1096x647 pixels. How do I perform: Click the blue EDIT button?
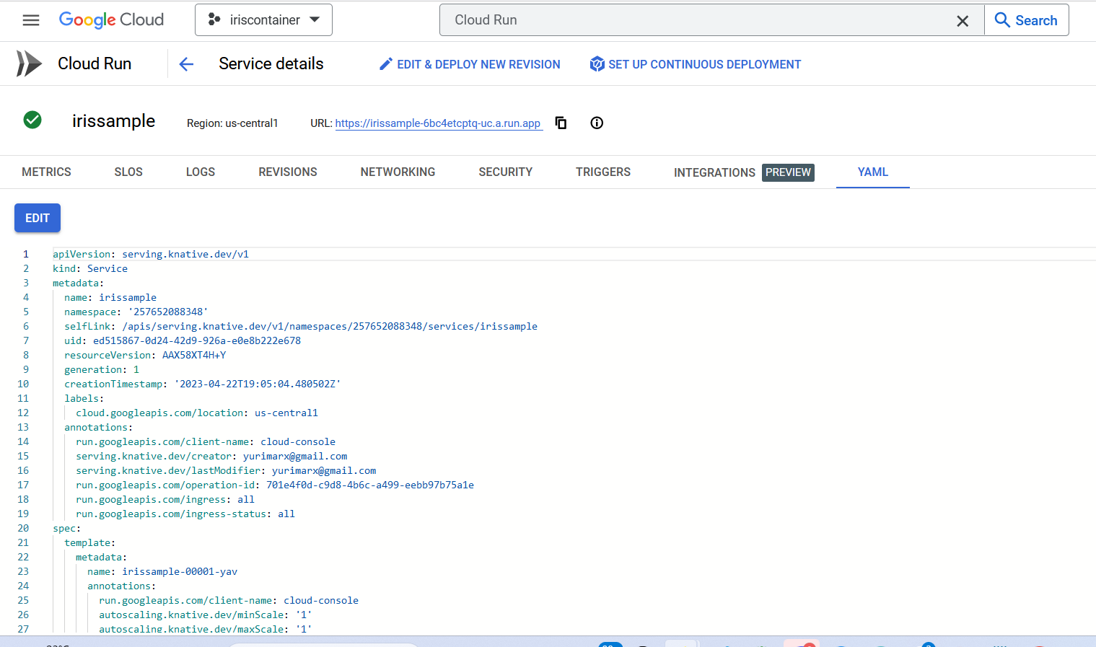coord(38,218)
